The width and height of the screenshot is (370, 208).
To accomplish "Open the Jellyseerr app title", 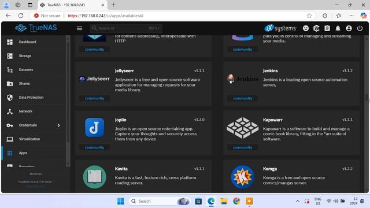I will click(124, 70).
